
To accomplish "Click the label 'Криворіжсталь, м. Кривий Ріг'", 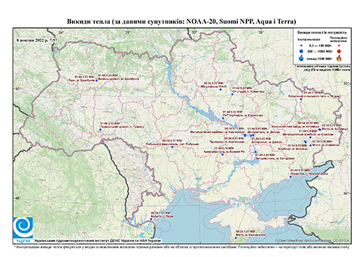I will pyautogui.click(x=224, y=152).
